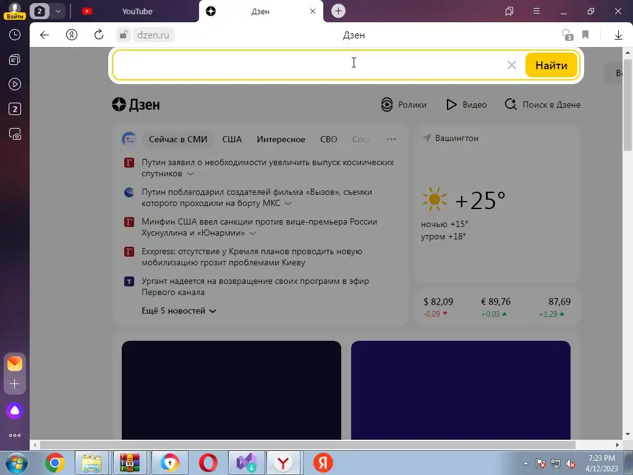The height and width of the screenshot is (475, 633).
Task: Click the Дзен logo
Action: coord(135,104)
